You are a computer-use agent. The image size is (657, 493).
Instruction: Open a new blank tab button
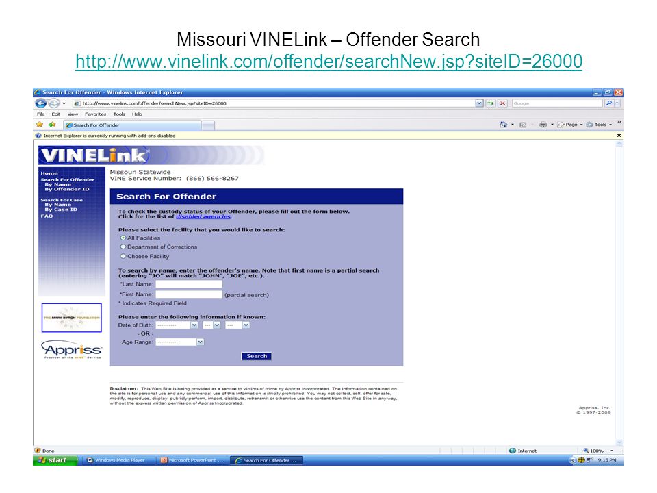[x=208, y=125]
